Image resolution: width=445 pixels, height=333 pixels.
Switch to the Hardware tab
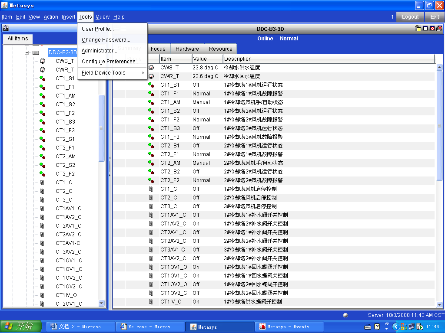[187, 49]
